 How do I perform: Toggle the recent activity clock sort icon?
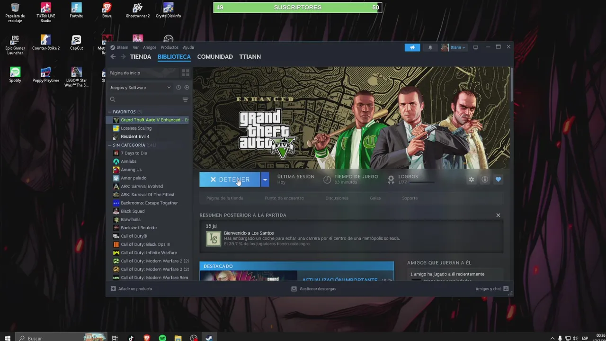point(178,88)
